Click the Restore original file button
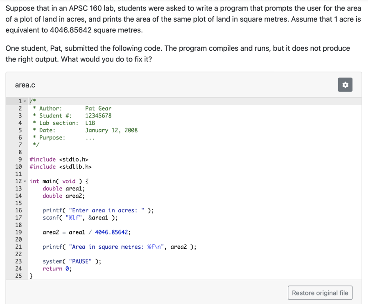Image resolution: width=368 pixels, height=304 pixels. (x=320, y=293)
